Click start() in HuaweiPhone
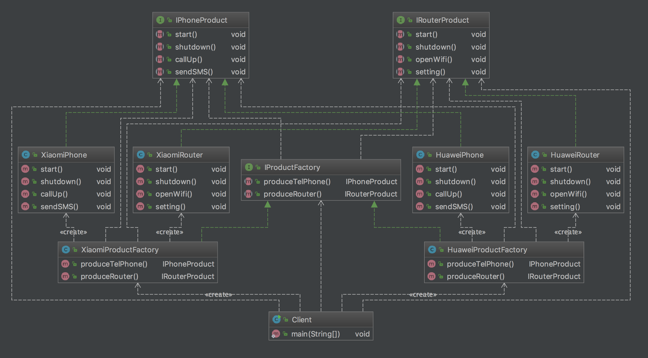The image size is (648, 358). pos(446,169)
